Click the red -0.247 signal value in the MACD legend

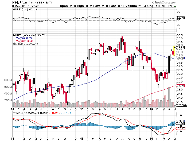click(x=56, y=113)
